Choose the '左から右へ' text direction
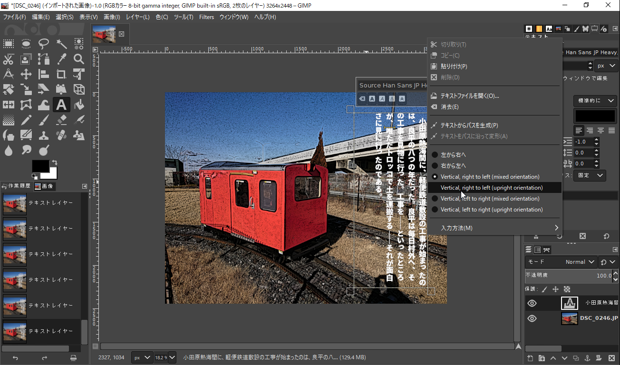 click(453, 155)
